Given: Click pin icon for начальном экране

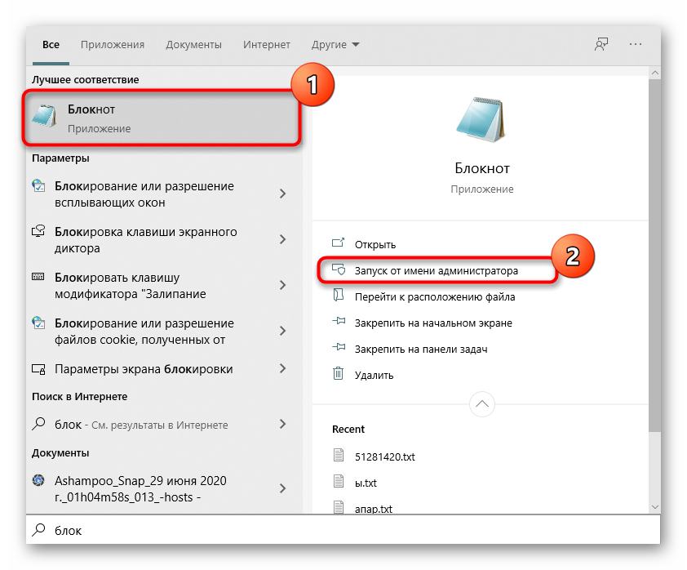Looking at the screenshot, I should [x=339, y=321].
